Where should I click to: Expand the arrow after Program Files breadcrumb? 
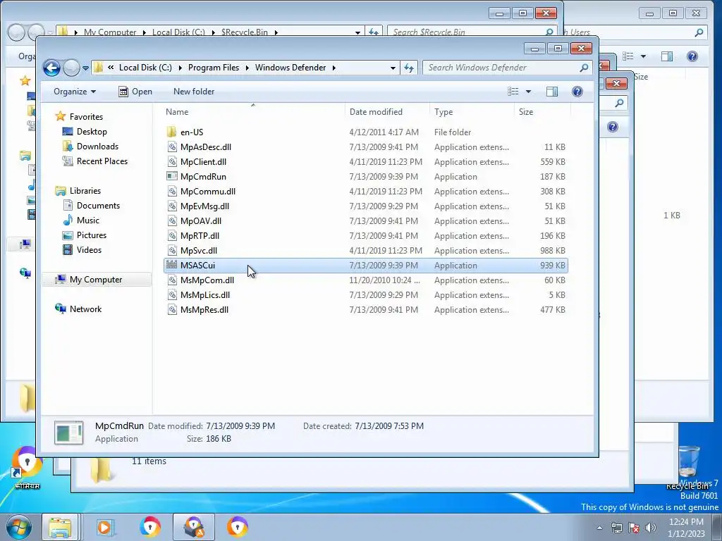[x=247, y=68]
